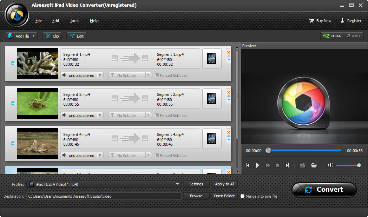Open iPad profile icon for Segment 4.mp4
Viewport: 368px width, 217px height.
(212, 139)
